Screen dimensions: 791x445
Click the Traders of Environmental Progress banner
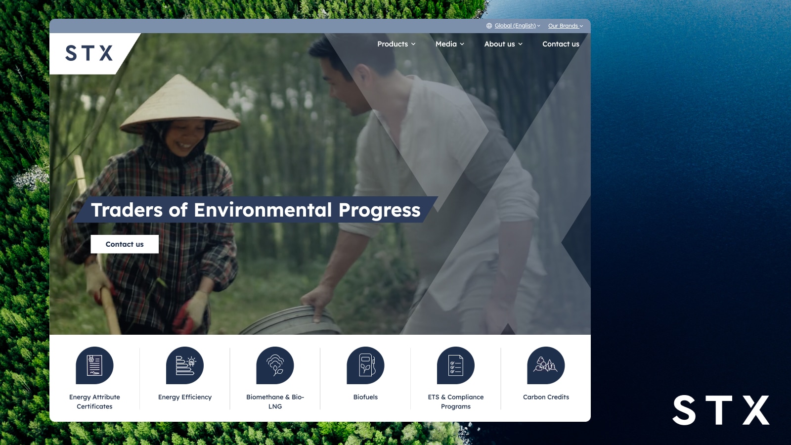pyautogui.click(x=255, y=210)
